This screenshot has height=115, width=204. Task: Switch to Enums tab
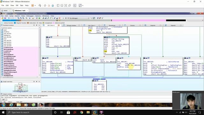point(133,25)
